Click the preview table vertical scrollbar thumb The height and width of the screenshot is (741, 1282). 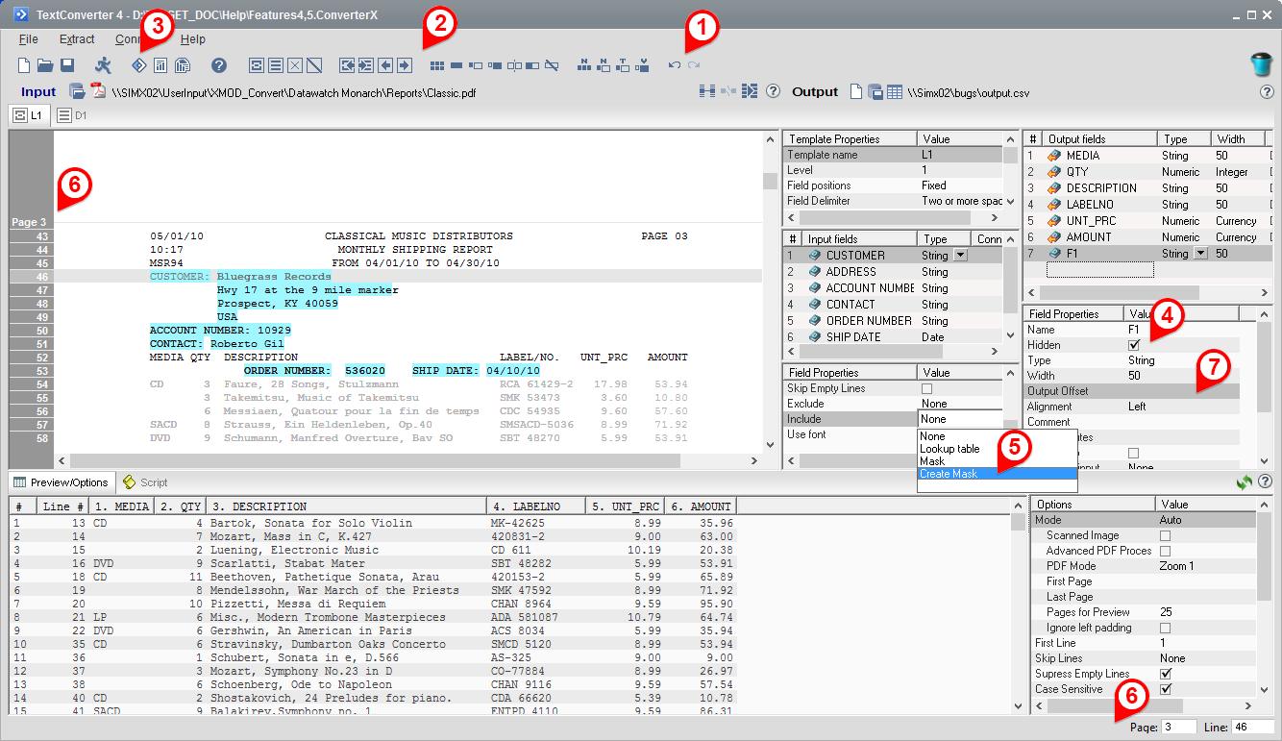1017,524
